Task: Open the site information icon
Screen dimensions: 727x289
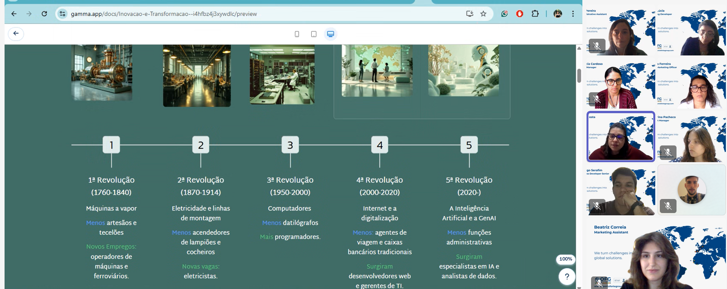Action: tap(62, 14)
